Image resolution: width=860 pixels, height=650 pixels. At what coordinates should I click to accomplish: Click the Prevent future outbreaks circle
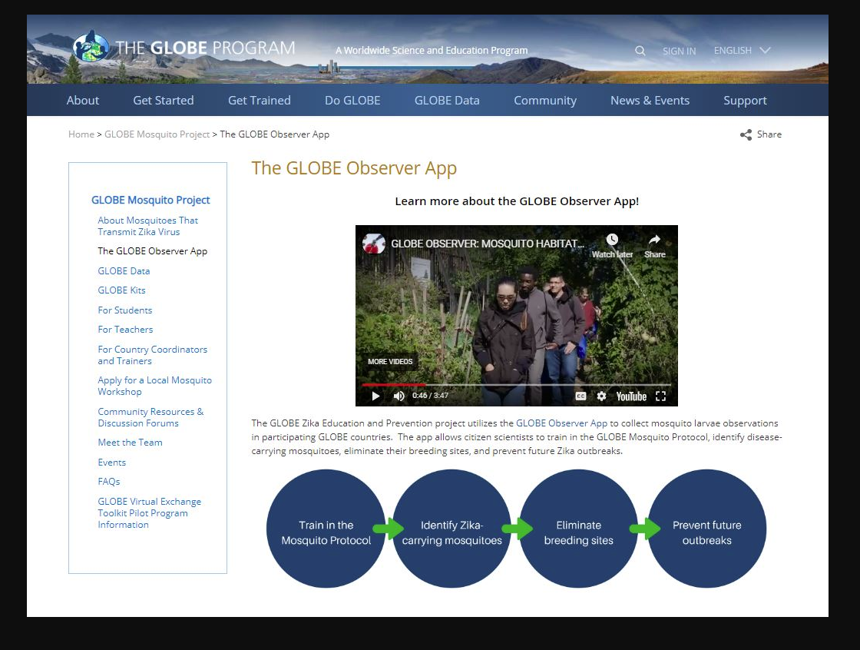pos(707,529)
